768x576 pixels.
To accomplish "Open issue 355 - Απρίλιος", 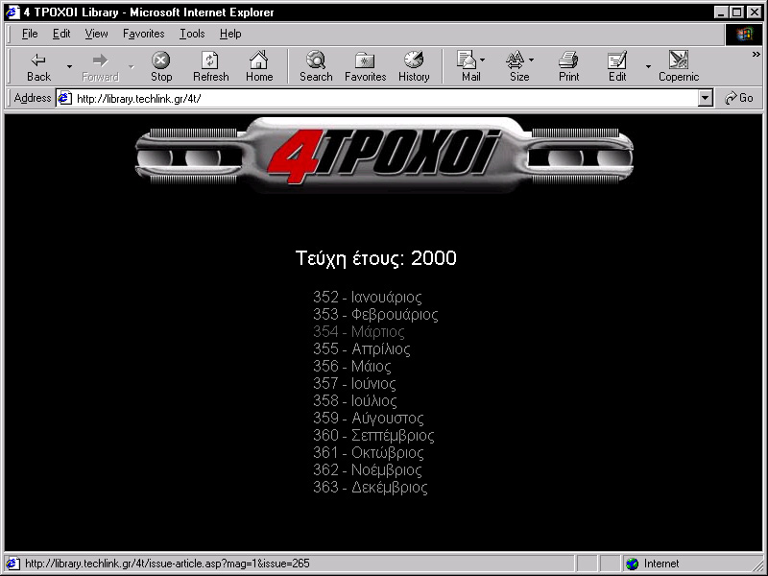I will click(362, 348).
